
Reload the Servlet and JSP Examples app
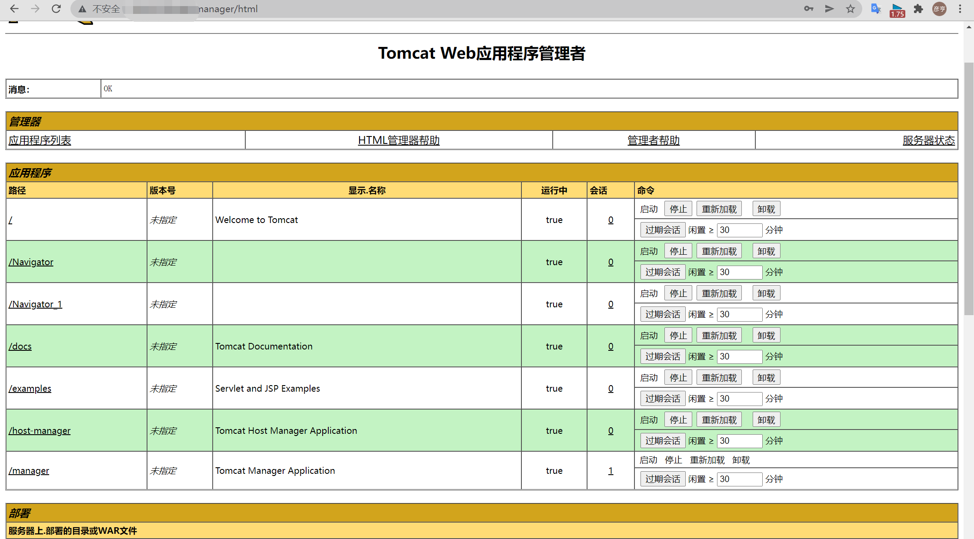click(719, 378)
